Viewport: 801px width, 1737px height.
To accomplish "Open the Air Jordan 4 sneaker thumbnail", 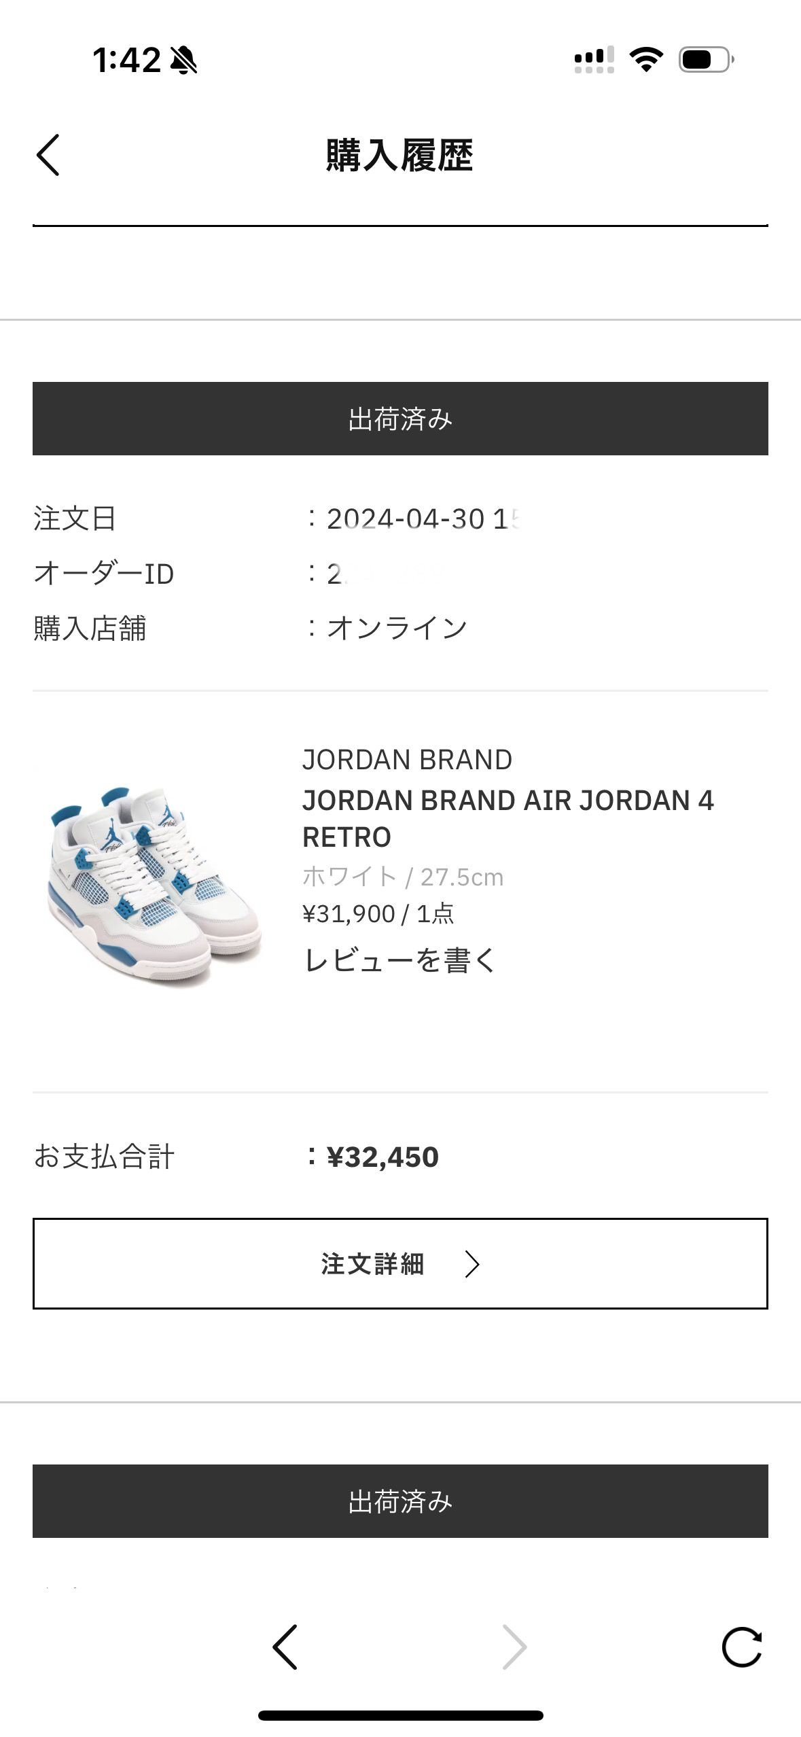I will 154,886.
